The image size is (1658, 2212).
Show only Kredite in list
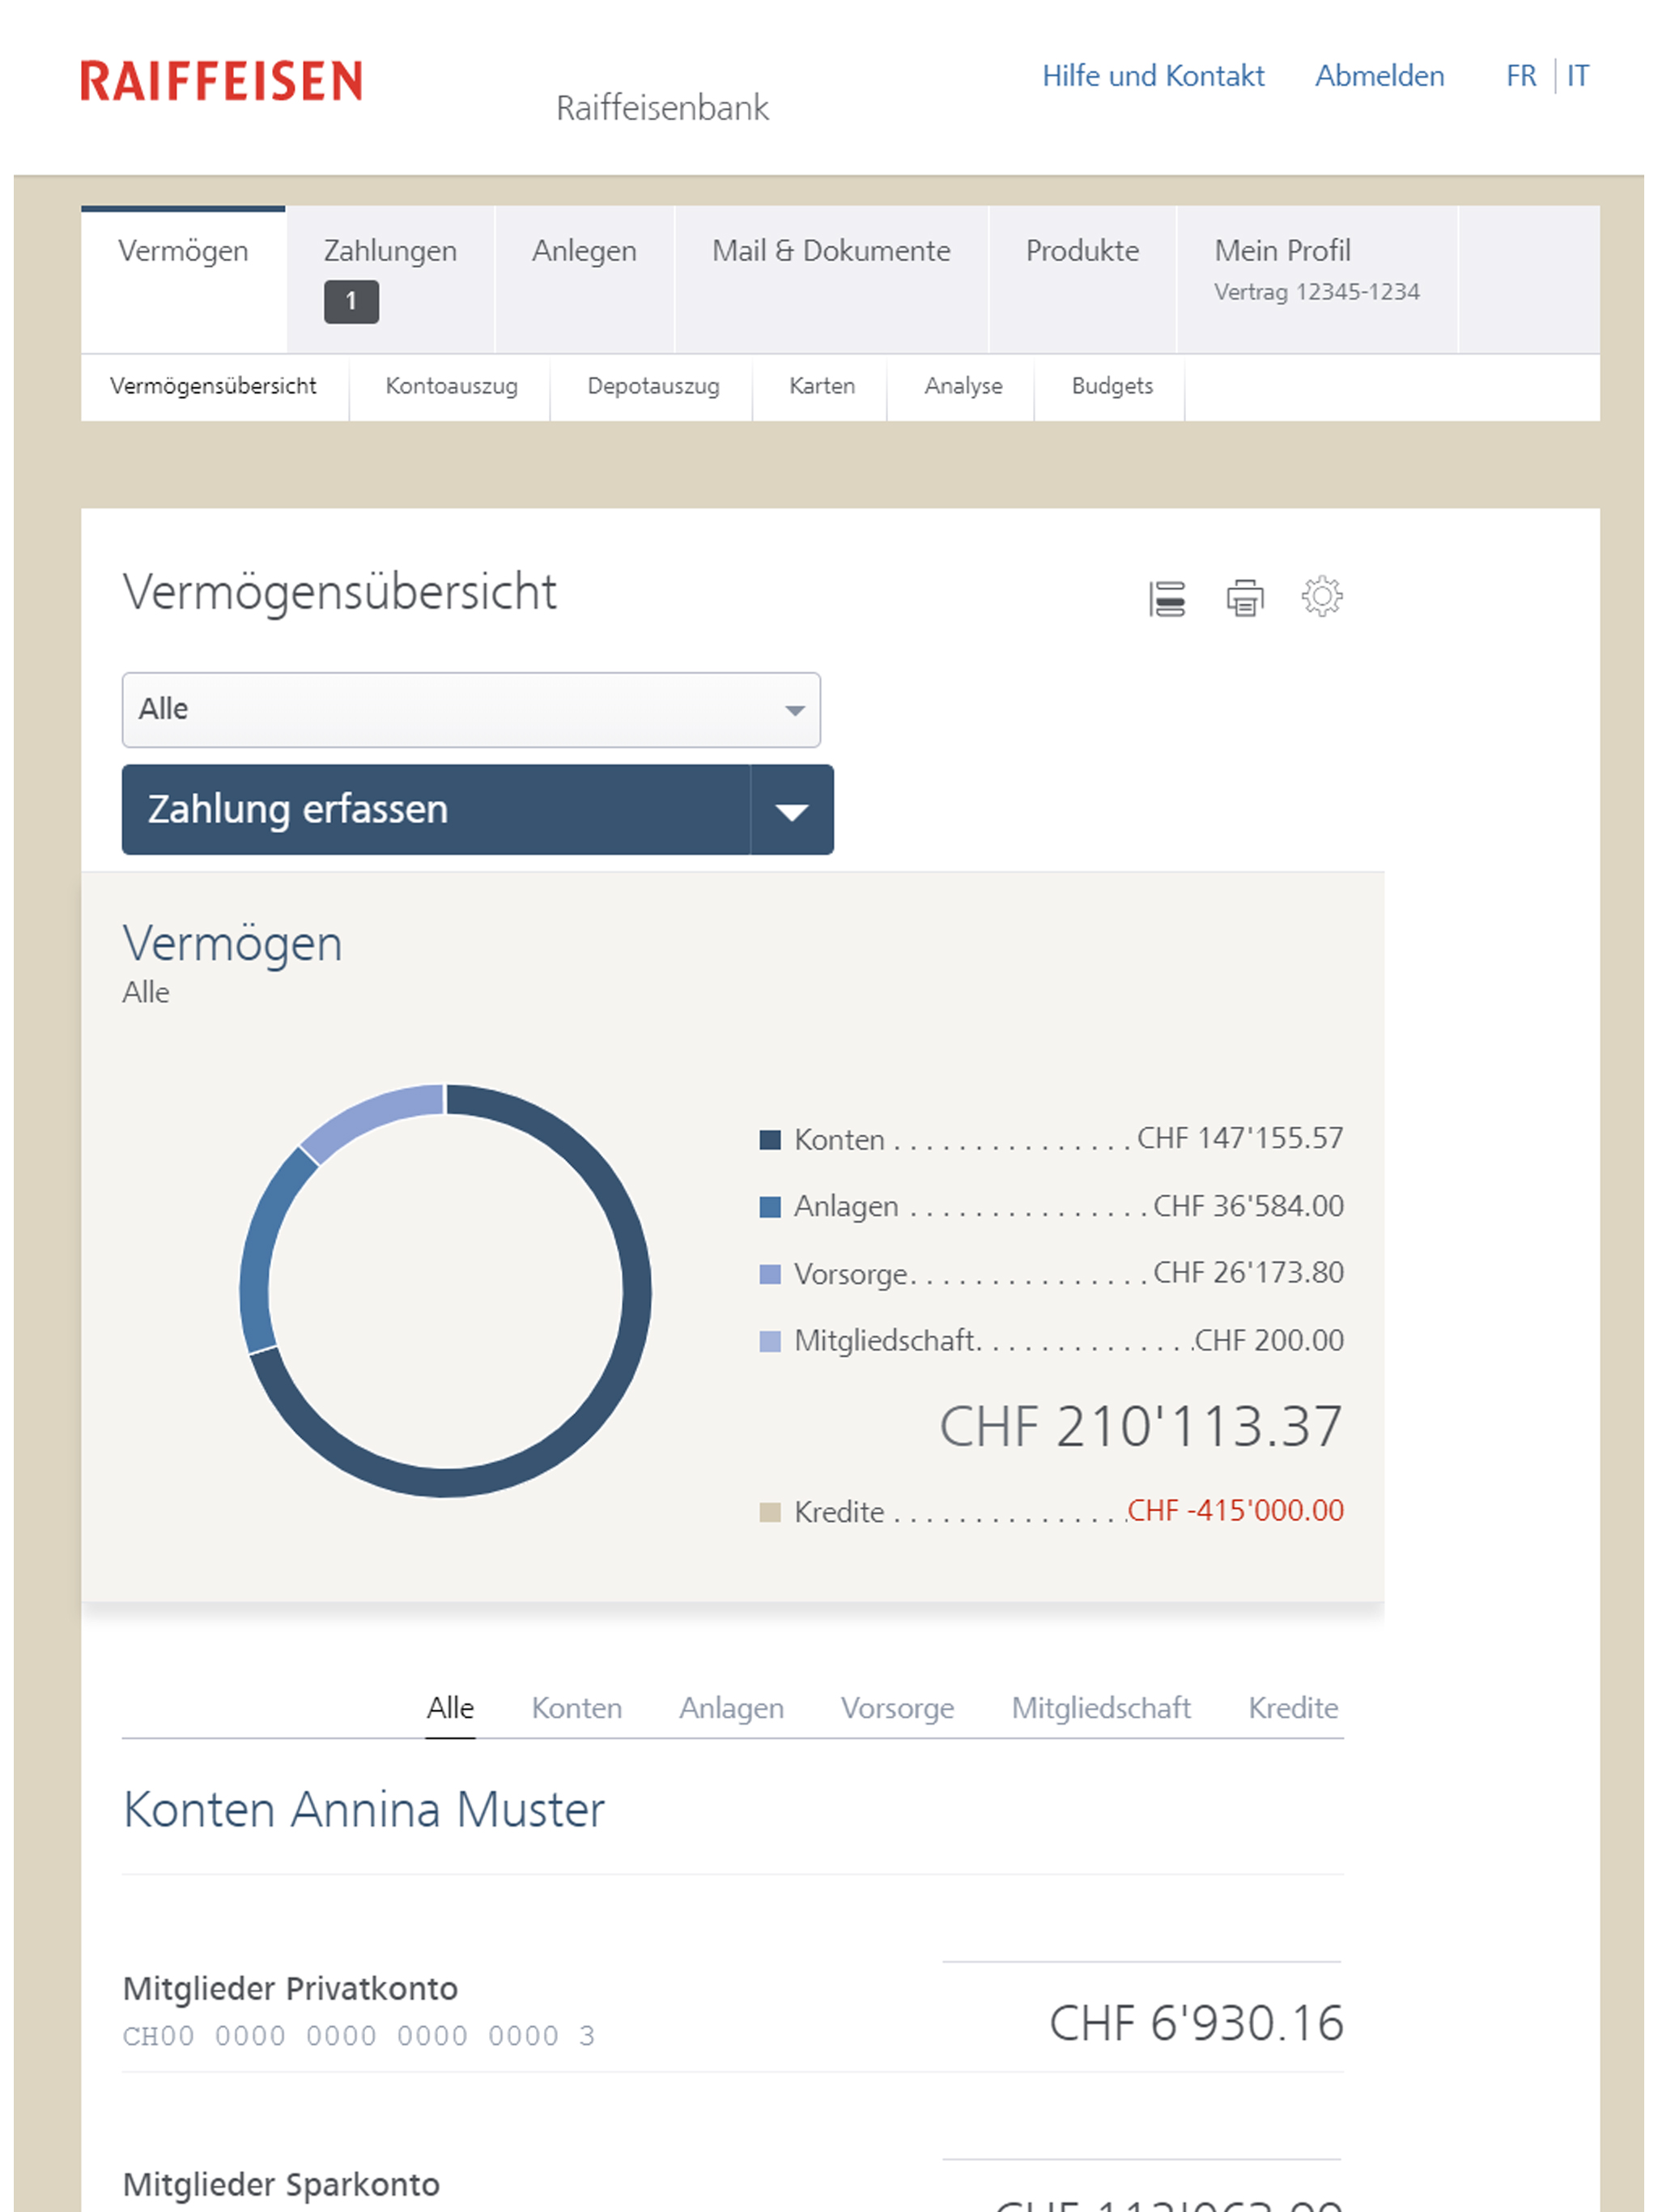coord(1292,1708)
